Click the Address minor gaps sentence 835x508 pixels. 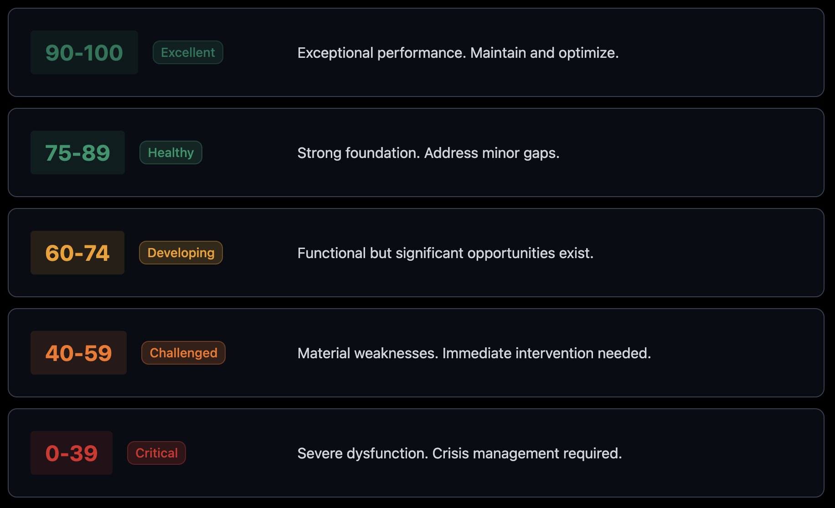coord(492,153)
